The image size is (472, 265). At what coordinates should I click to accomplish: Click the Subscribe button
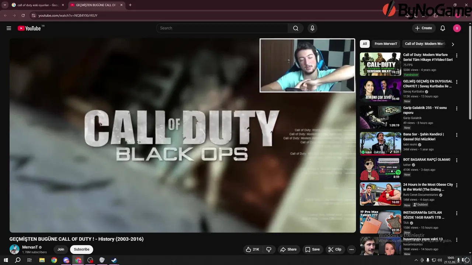tap(81, 249)
